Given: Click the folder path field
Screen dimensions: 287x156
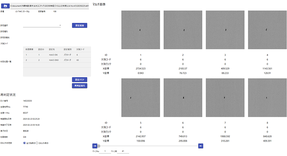Looking at the screenshot, I should [x=50, y=6].
